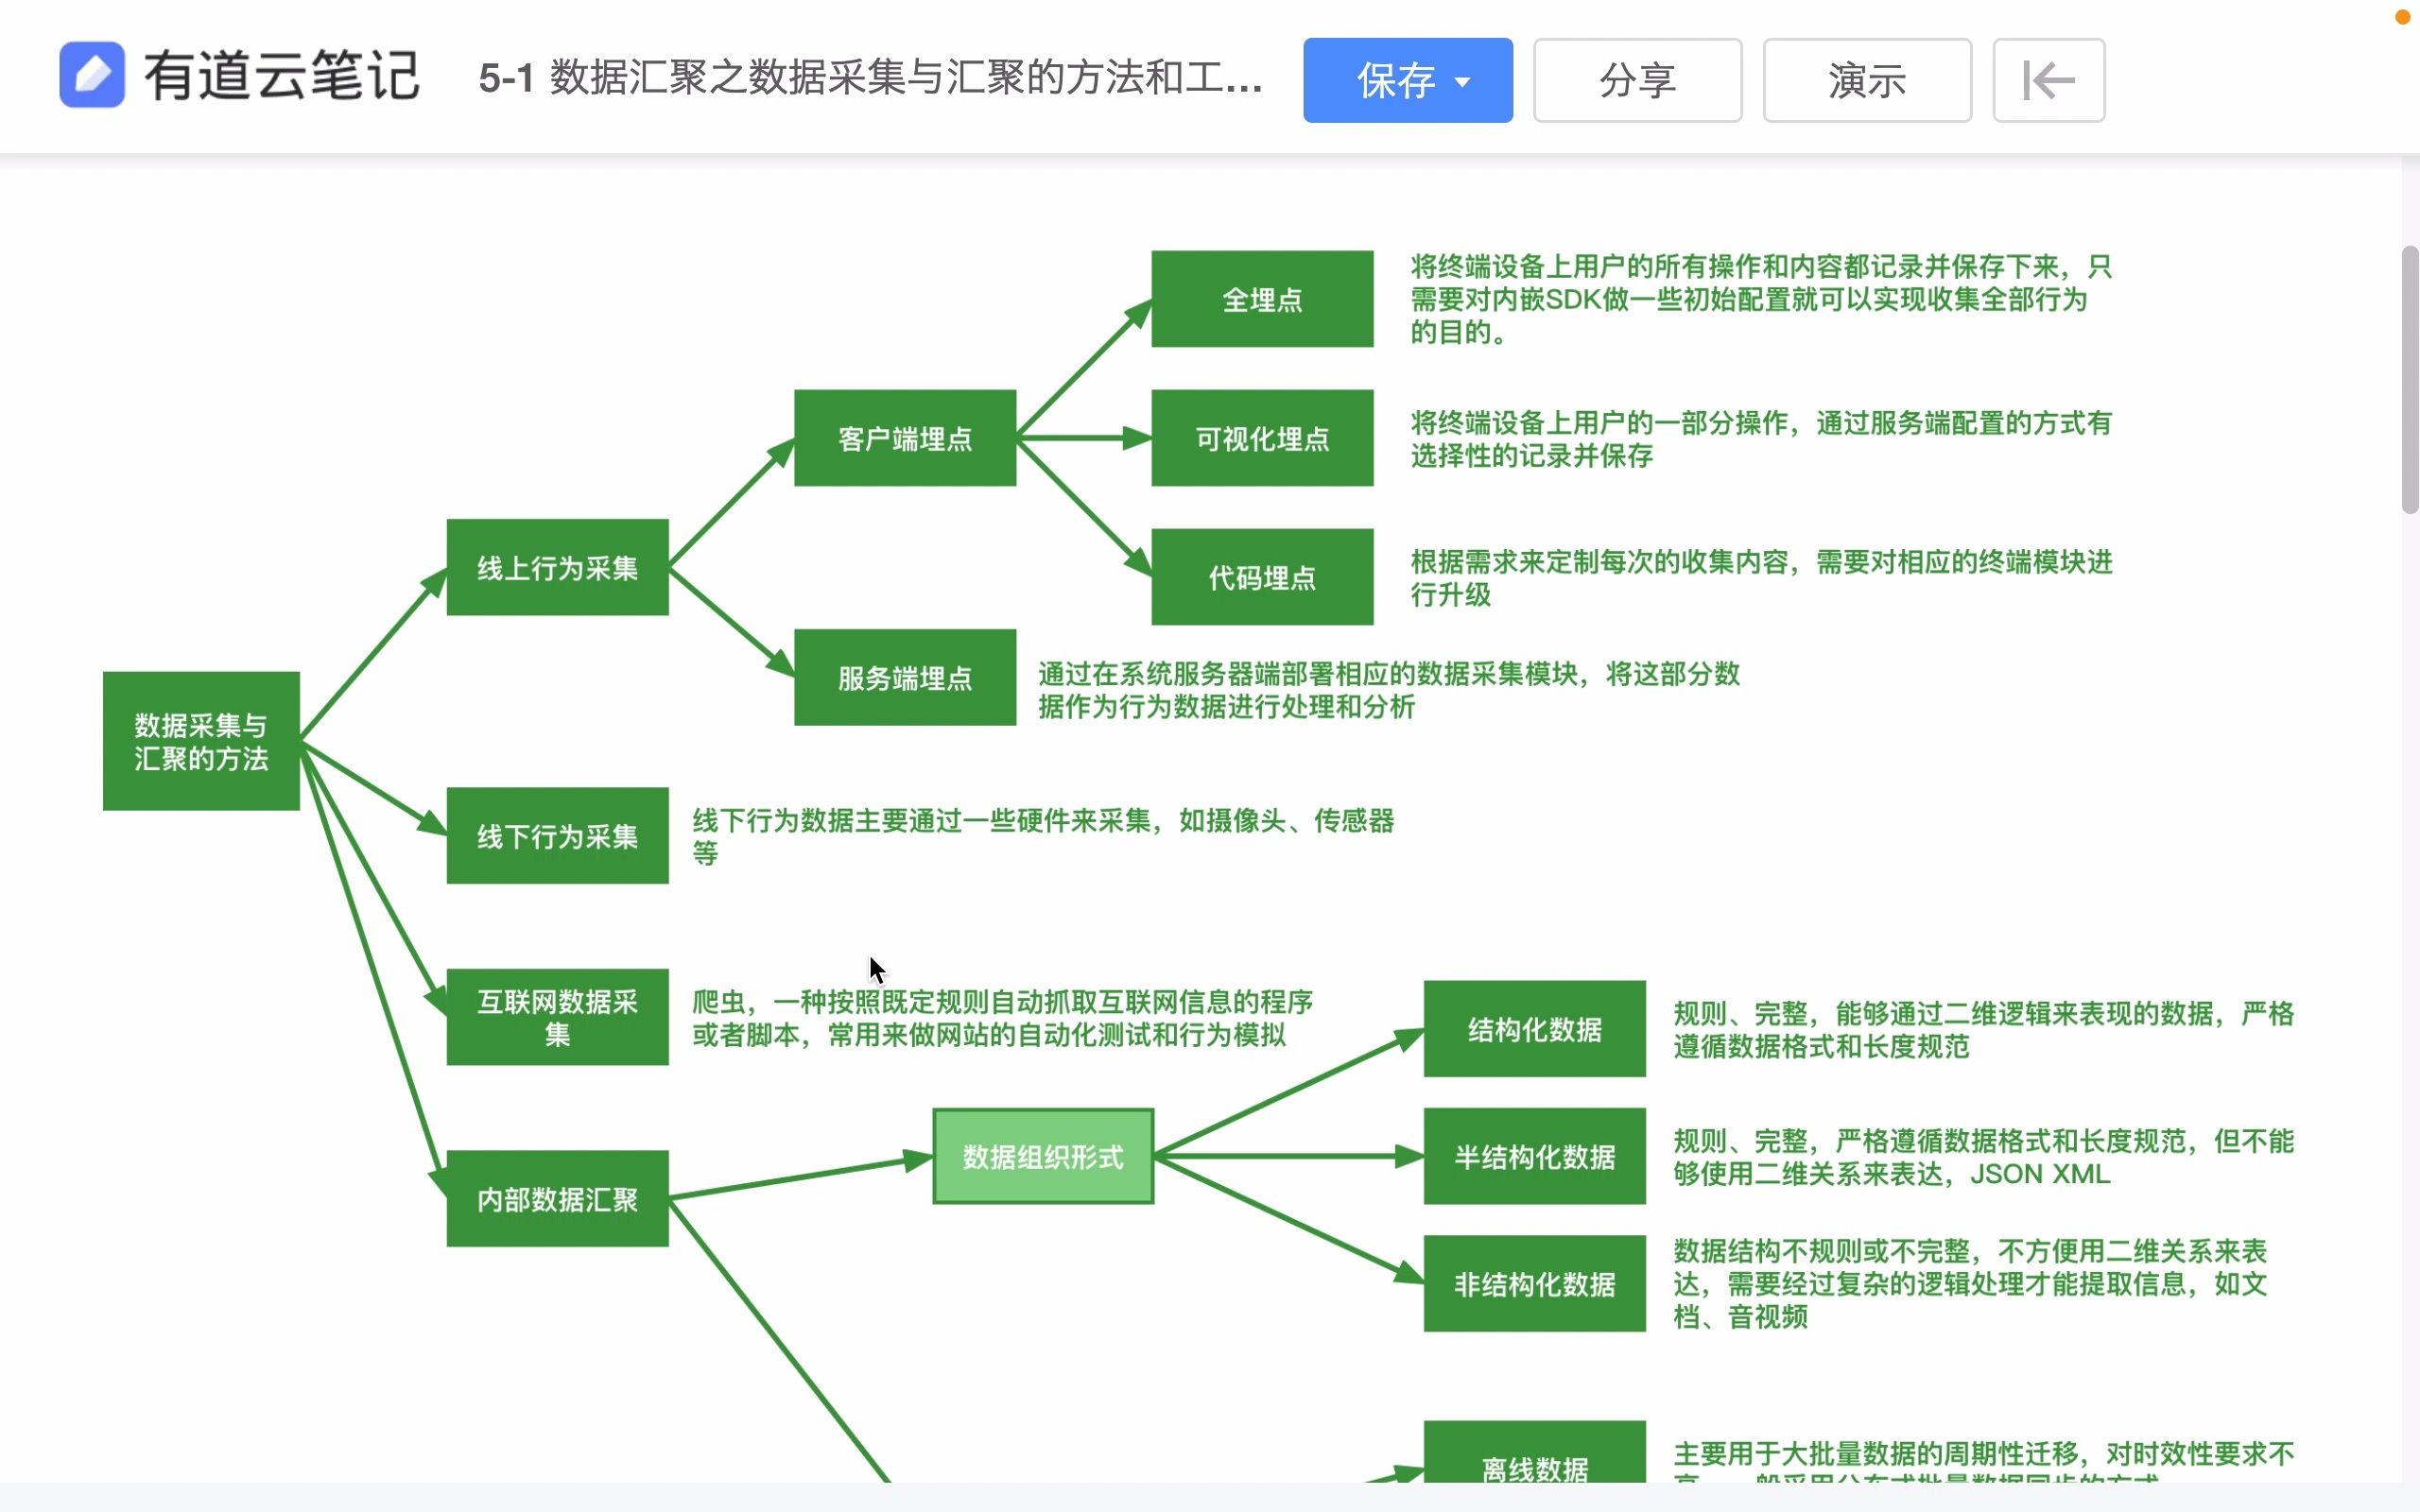
Task: Select the 代码埋点 node
Action: pyautogui.click(x=1262, y=577)
